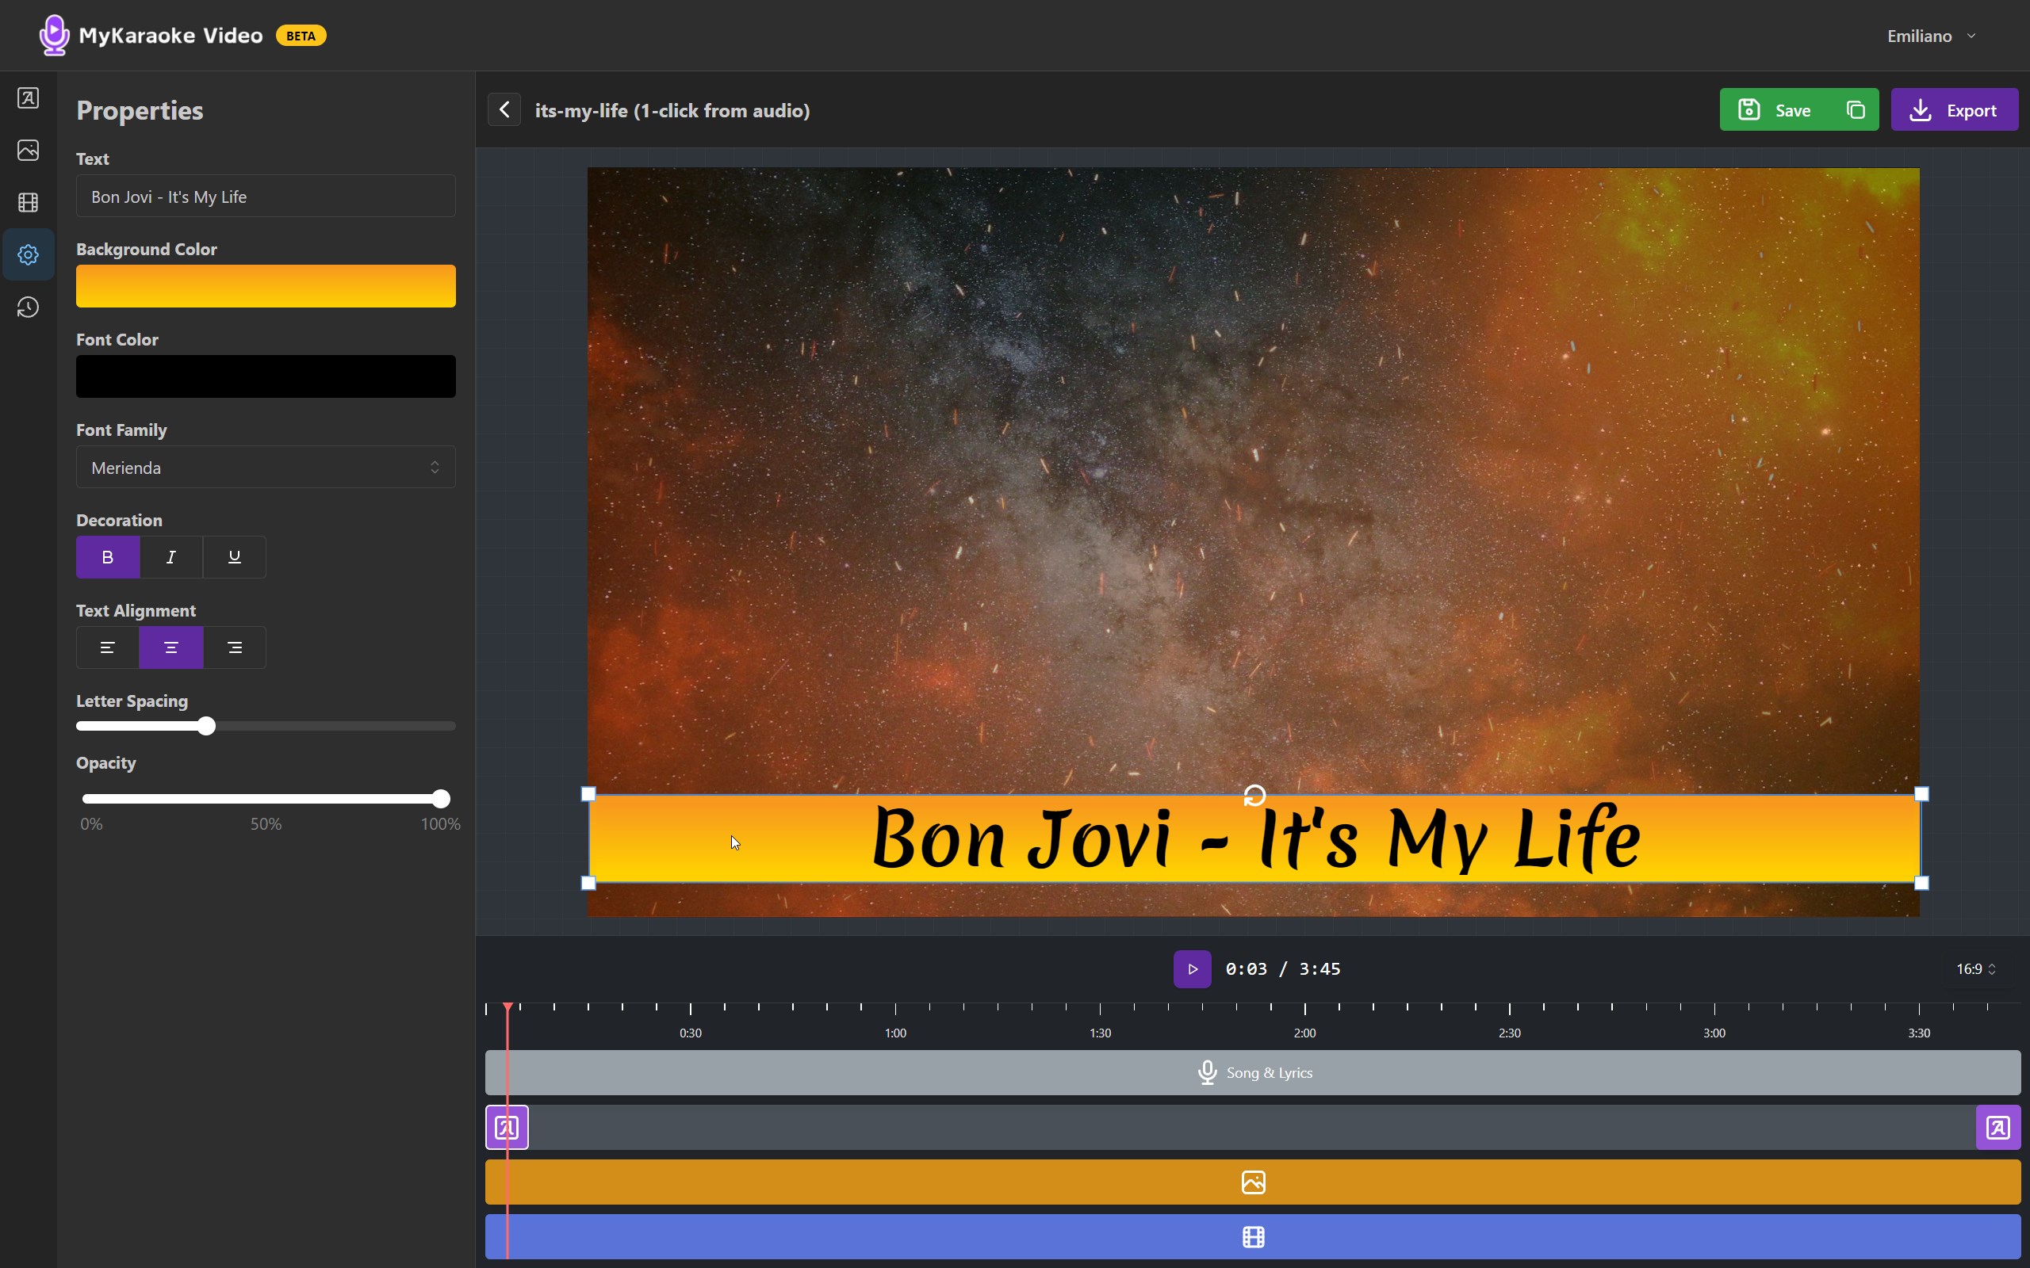This screenshot has width=2030, height=1268.
Task: Open the image panel in the sidebar
Action: coord(28,150)
